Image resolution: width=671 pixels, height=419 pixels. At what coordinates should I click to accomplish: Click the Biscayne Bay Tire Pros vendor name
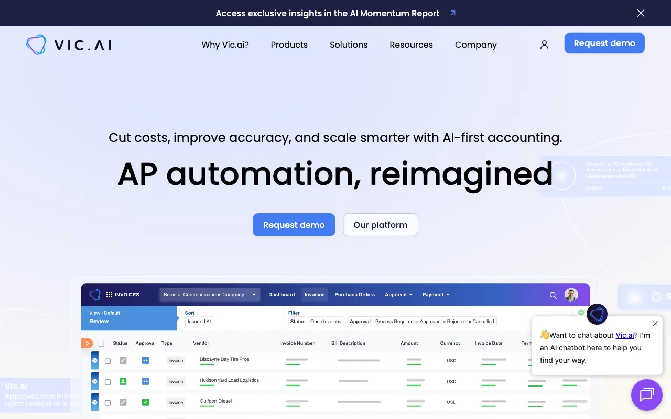(224, 359)
